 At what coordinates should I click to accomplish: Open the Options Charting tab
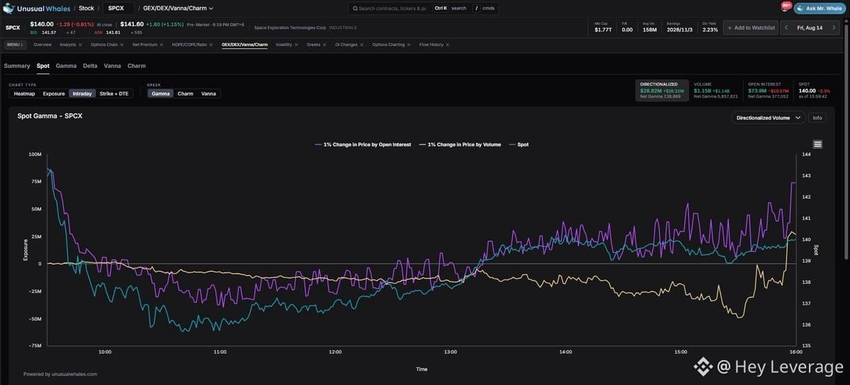click(388, 45)
